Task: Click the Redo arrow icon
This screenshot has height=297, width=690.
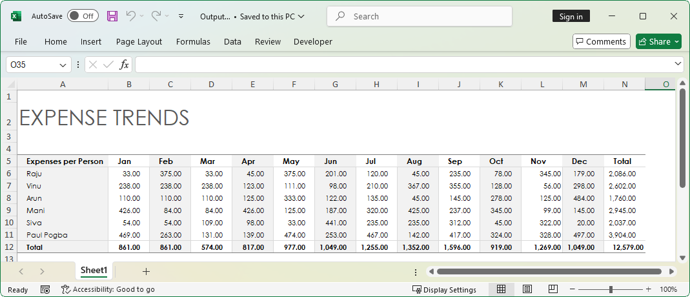Action: 156,16
